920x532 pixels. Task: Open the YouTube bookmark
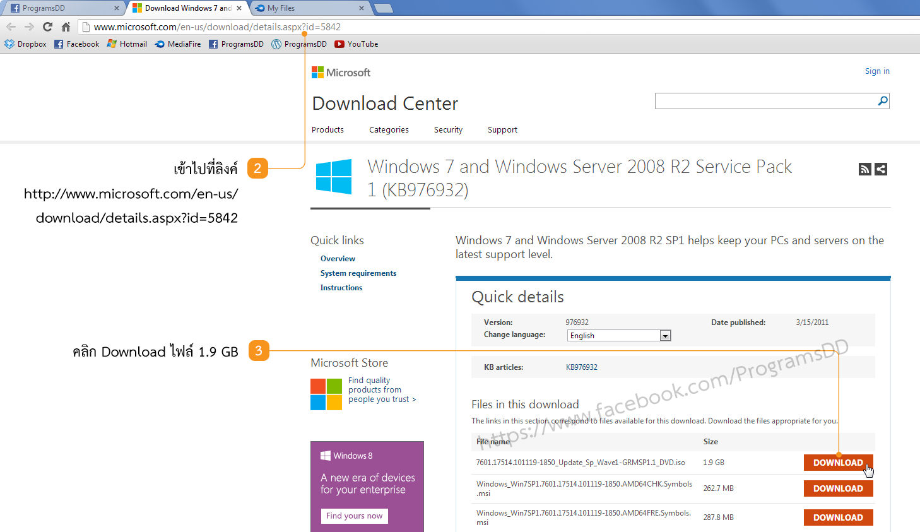pyautogui.click(x=357, y=44)
